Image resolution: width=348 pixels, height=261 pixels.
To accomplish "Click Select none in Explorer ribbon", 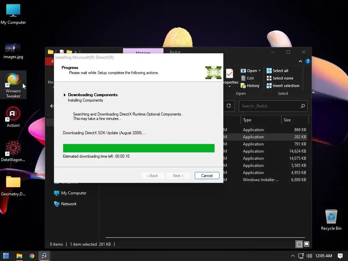I will click(x=280, y=78).
